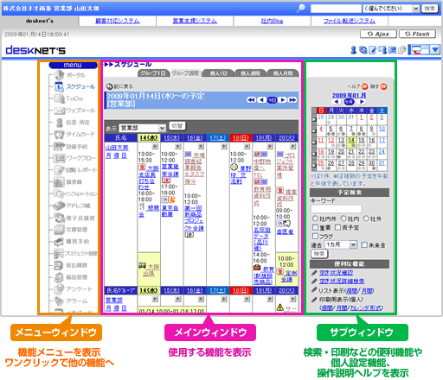The image size is (443, 380).
Task: Click the 前に戻る back arrow icon
Action: pos(109,86)
